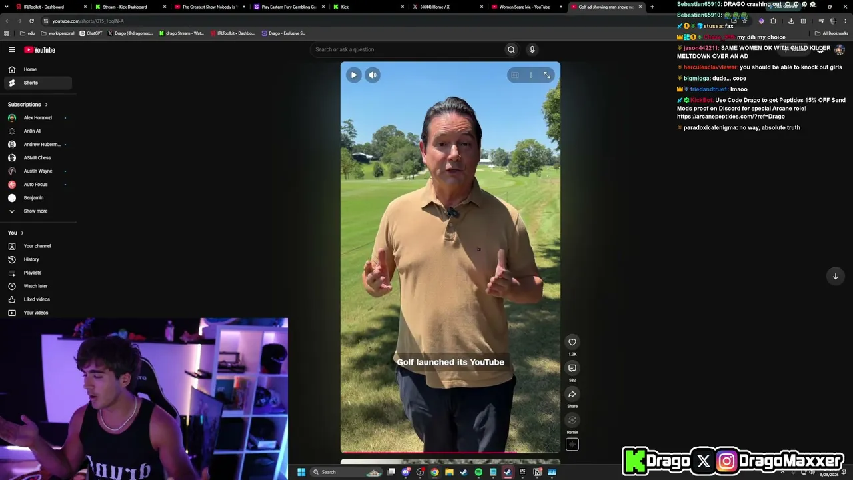Expand Show more subscriptions
853x480 pixels.
pos(37,211)
